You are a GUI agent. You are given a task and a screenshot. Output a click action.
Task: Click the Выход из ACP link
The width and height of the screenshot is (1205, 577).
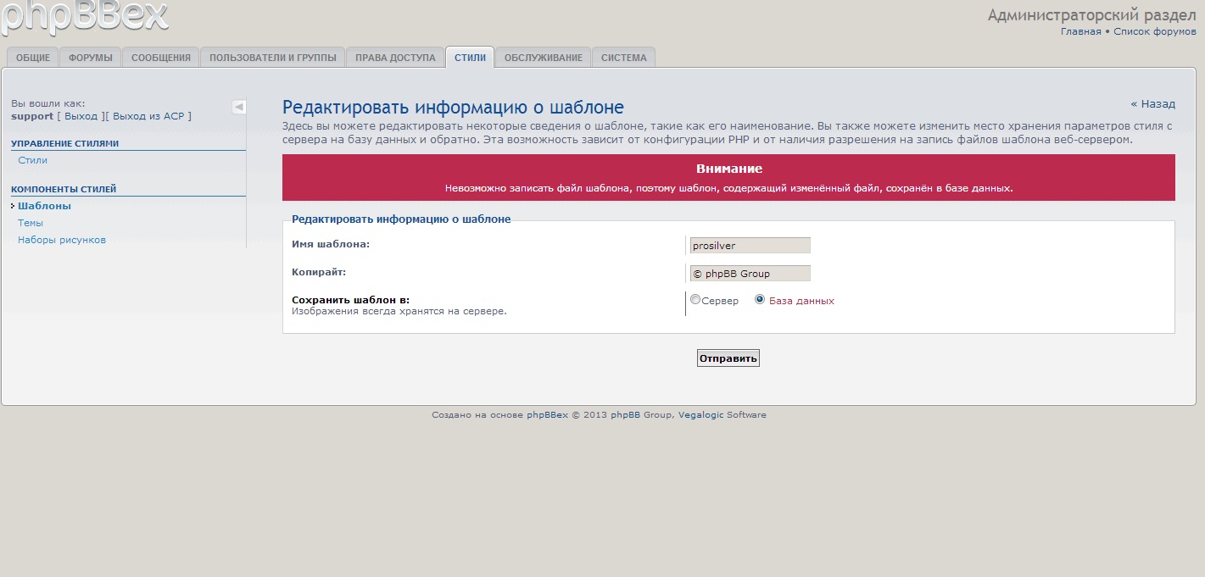pos(148,116)
